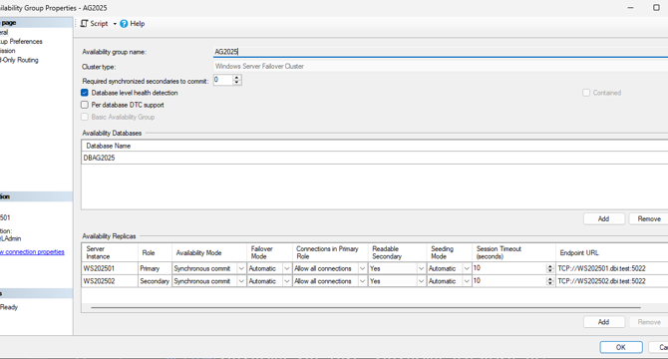668x359 pixels.
Task: Click Add under Availability Replicas
Action: (603, 322)
